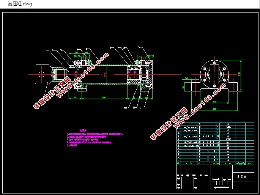Screen dimensions: 260x195
Task: Click the clevis pin hole circle
Action: pyautogui.click(x=41, y=74)
